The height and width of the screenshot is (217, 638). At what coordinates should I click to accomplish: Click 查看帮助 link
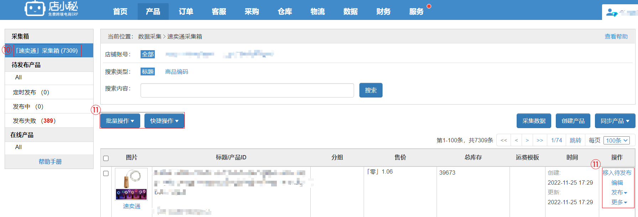click(x=616, y=36)
